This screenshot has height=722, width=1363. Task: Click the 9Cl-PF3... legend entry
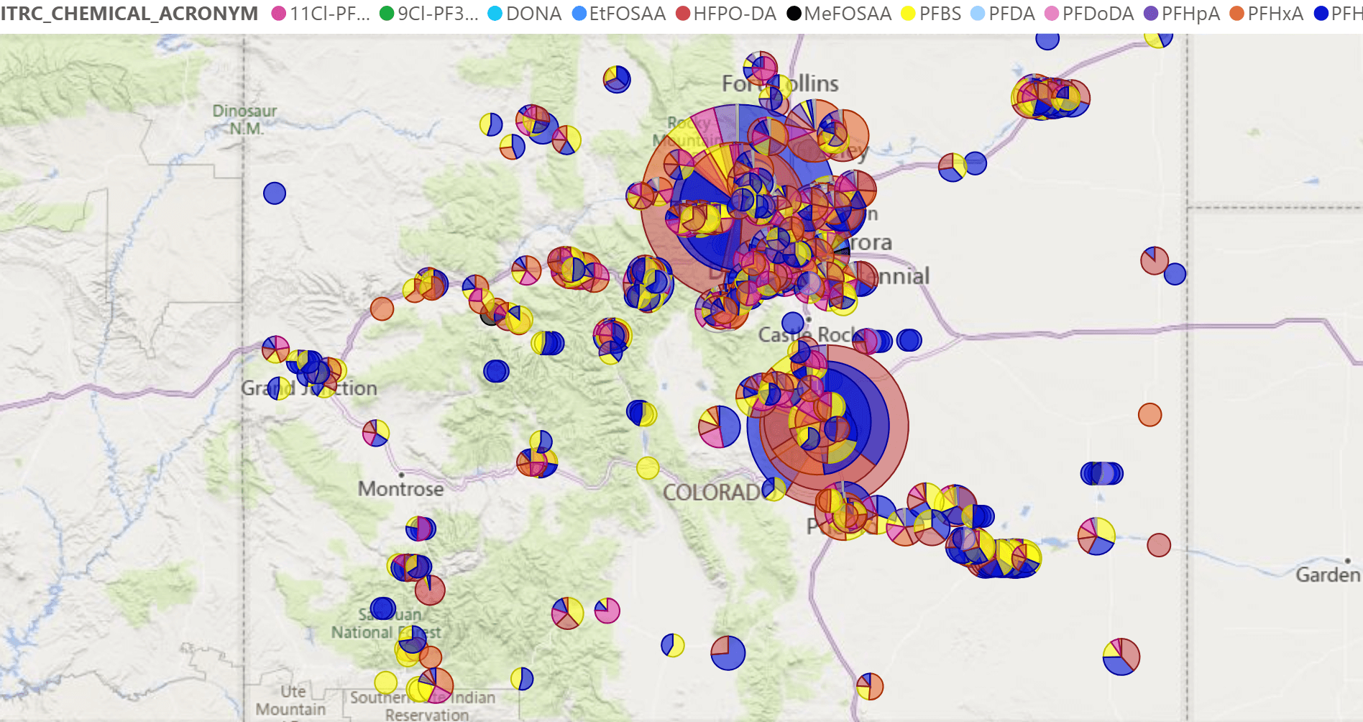pyautogui.click(x=428, y=14)
